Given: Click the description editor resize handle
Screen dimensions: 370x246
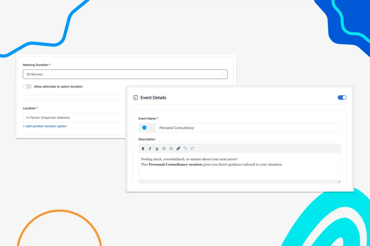Looking at the screenshot, I should (339, 181).
